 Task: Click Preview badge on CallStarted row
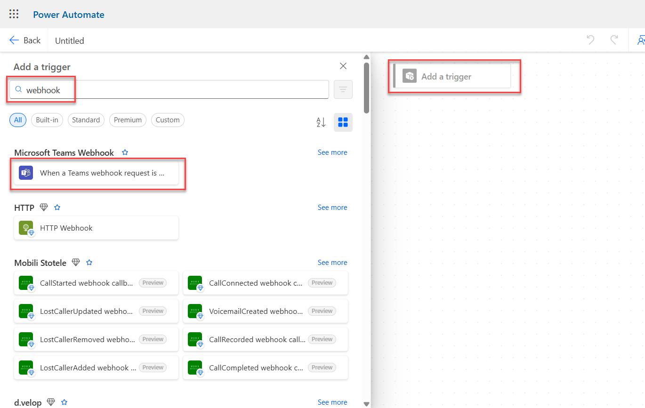(153, 283)
